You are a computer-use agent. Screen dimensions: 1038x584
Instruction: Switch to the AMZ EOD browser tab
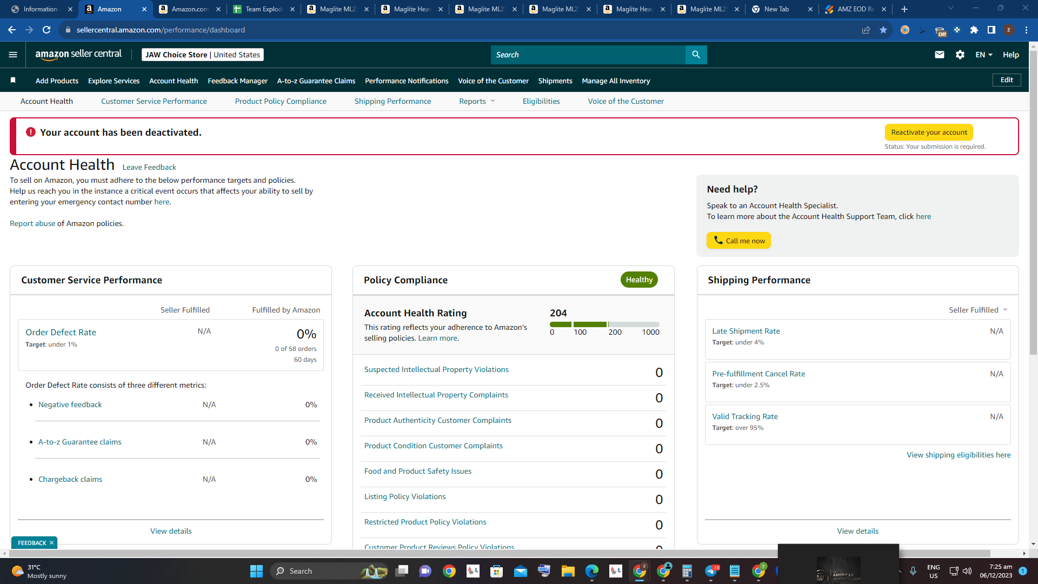click(x=856, y=9)
